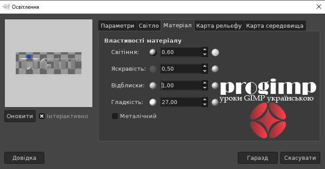Select the Матеріал tab

pyautogui.click(x=177, y=25)
